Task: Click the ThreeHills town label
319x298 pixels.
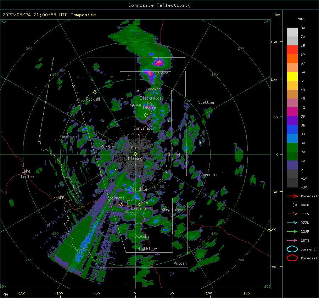Action: (178, 155)
